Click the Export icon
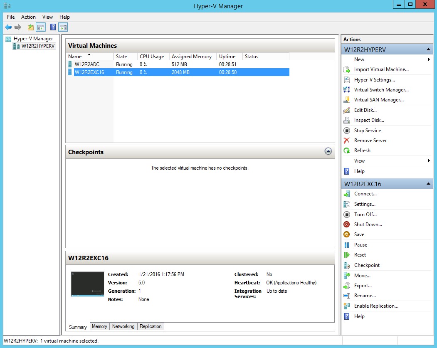Screen dimensions: 437x348 click(347, 286)
